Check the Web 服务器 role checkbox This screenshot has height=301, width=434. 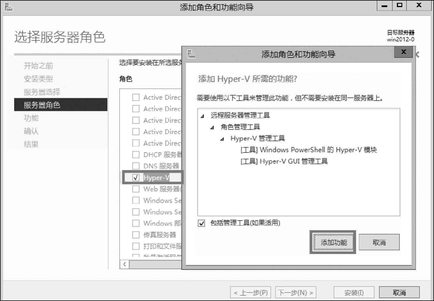click(136, 189)
